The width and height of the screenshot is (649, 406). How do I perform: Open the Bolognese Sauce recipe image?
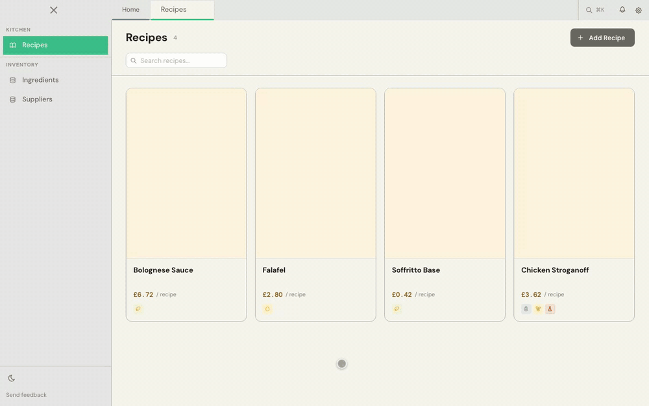coord(186,173)
